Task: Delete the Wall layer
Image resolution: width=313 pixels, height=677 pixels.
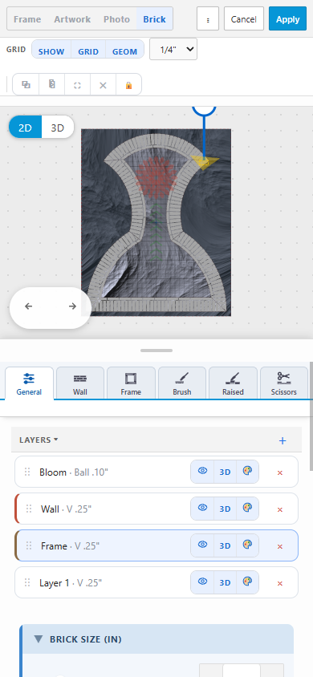Action: [280, 509]
